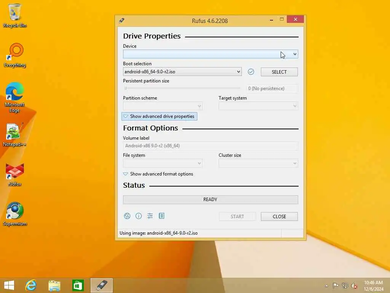Open the Windows Start button
The image size is (390, 293).
(x=9, y=285)
